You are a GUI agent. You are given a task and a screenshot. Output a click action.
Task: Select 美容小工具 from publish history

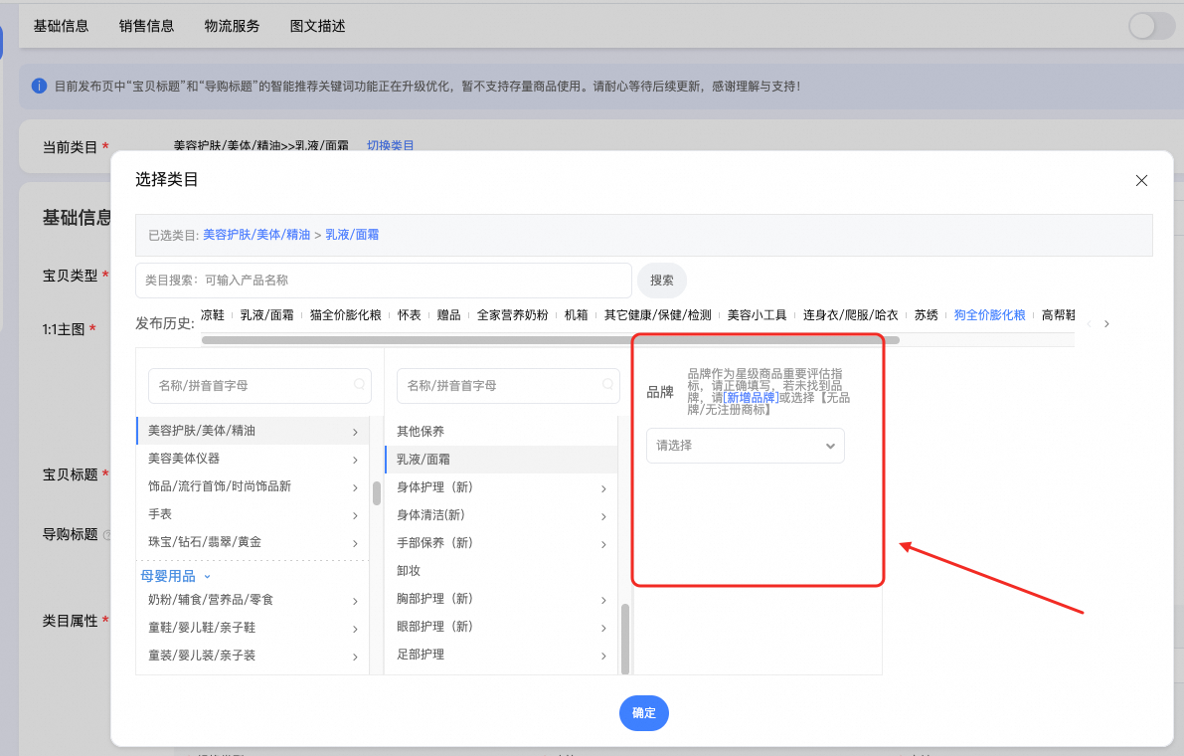(x=757, y=315)
